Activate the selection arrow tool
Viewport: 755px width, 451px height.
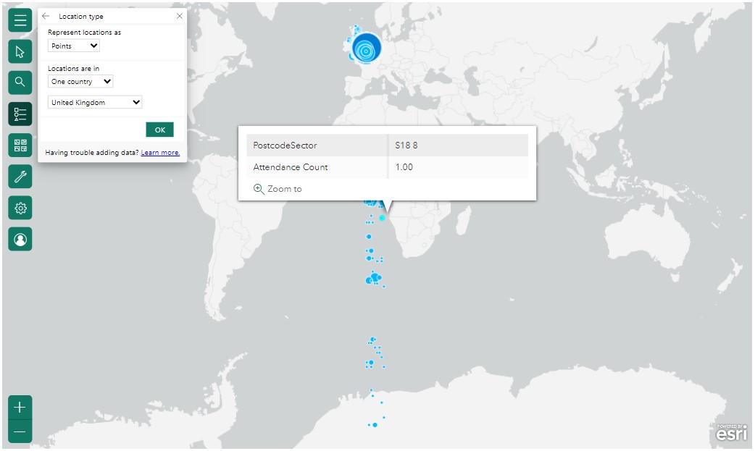(x=20, y=51)
